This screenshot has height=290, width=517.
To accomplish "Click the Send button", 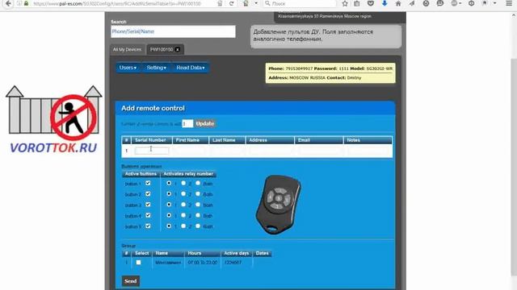I will (131, 281).
